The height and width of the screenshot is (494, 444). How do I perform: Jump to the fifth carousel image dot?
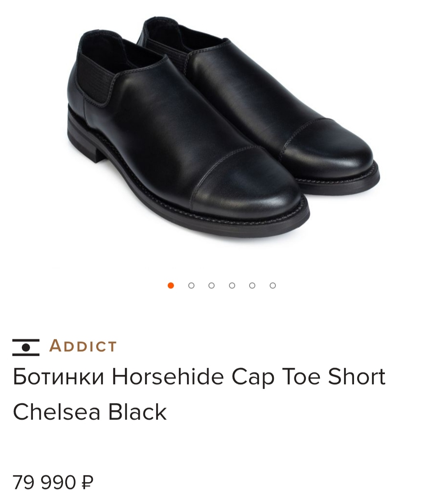point(252,286)
